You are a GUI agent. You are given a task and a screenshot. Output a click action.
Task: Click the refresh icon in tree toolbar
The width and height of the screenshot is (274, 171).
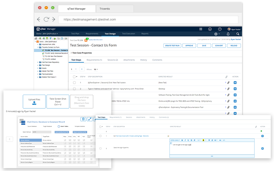tap(54, 38)
